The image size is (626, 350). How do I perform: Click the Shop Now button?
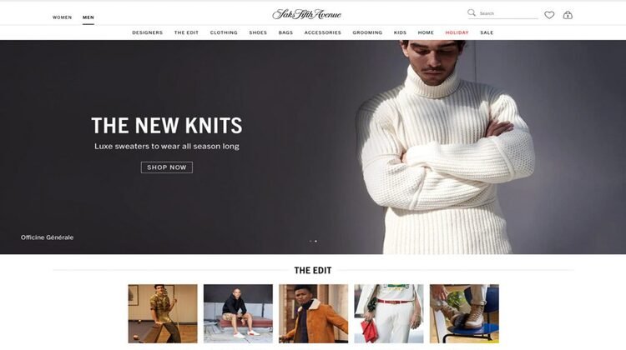point(167,167)
